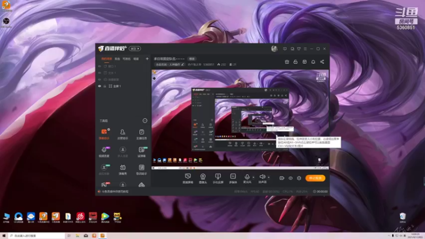Edit the stream category with pencil icon
Image resolution: width=425 pixels, height=239 pixels.
(x=182, y=65)
